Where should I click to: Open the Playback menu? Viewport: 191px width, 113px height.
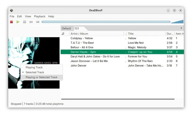[x=40, y=16]
